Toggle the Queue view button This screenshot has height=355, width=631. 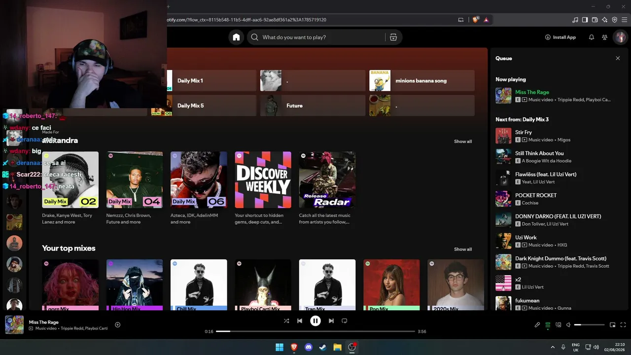(548, 325)
